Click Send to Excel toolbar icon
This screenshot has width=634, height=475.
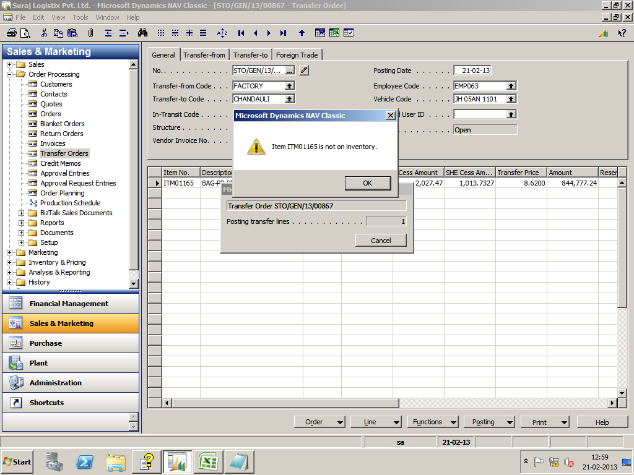[334, 33]
